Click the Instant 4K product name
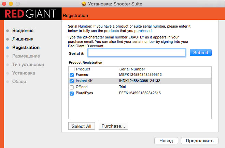Viewport: 225px width, 148px height. click(x=84, y=81)
